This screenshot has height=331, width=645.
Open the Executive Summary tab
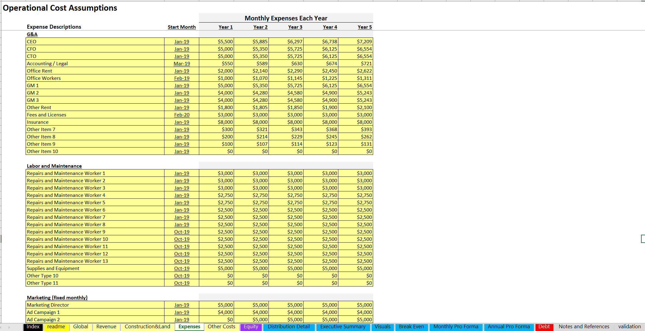(x=343, y=327)
